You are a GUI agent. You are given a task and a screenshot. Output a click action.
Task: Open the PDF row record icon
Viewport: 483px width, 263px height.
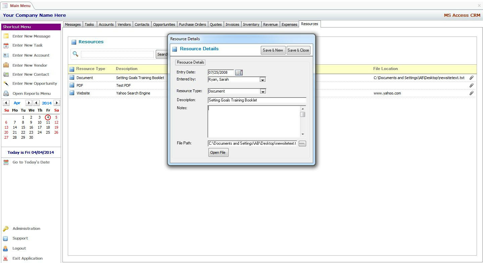point(72,85)
